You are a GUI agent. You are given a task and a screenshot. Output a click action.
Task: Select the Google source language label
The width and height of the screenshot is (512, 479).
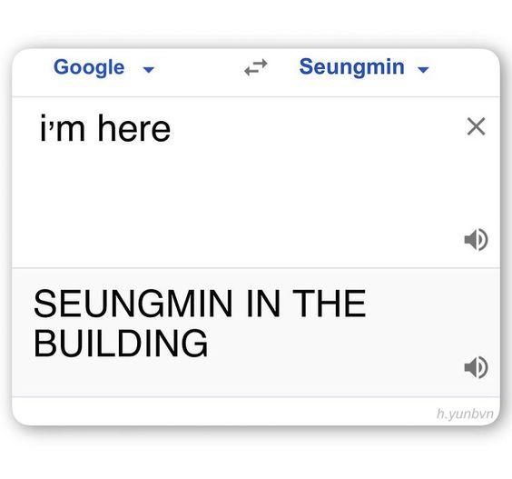[x=89, y=67]
